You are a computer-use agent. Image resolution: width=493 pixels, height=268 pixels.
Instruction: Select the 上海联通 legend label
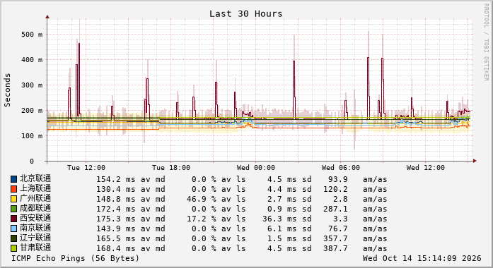[x=35, y=189]
